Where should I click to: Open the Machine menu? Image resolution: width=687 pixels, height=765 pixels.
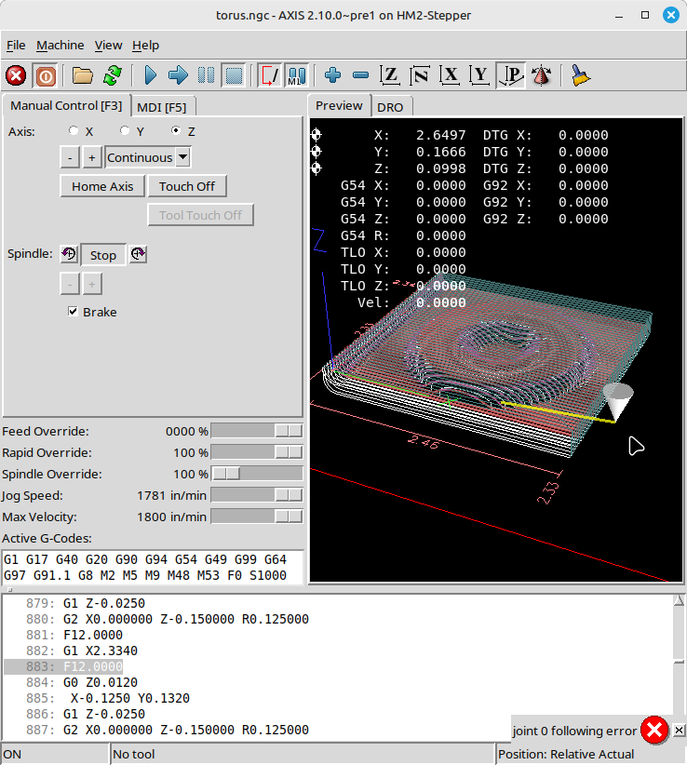coord(60,45)
